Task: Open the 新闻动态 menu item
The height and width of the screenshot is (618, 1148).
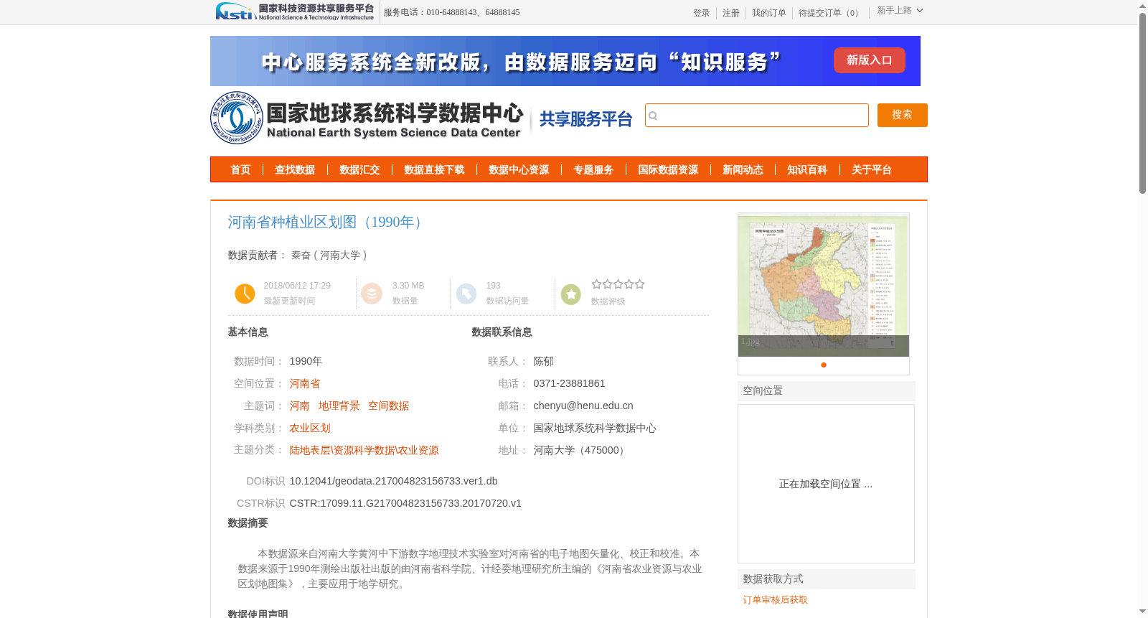Action: pos(743,170)
